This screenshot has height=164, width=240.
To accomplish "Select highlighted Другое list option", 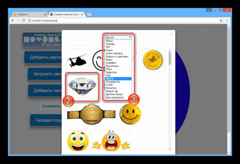I will click(x=118, y=79).
